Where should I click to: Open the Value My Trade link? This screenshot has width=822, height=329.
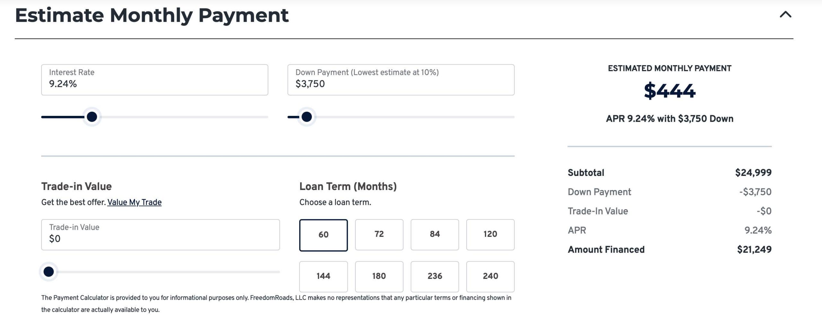tap(134, 202)
